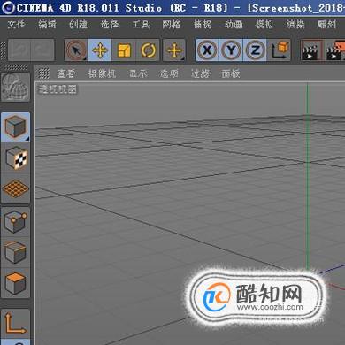The image size is (345, 345).
Task: Click the recent tool plus icon
Action: (174, 50)
